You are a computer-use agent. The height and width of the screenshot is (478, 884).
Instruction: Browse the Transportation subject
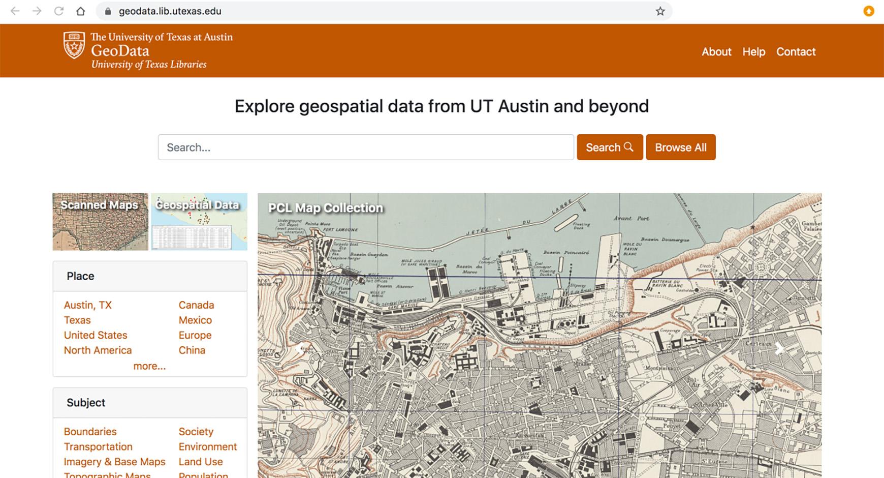click(98, 446)
